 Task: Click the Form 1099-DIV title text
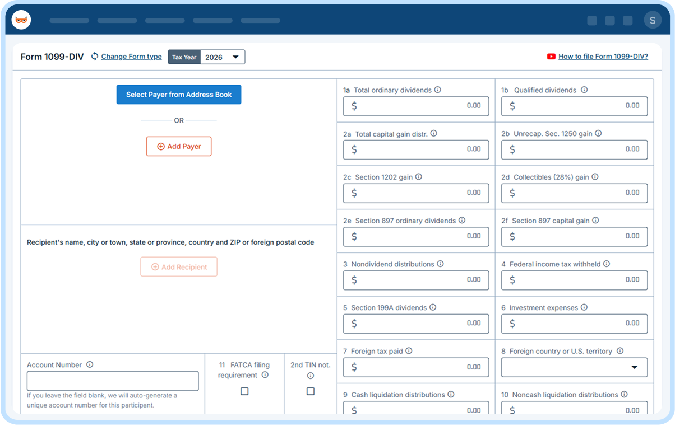(x=52, y=57)
